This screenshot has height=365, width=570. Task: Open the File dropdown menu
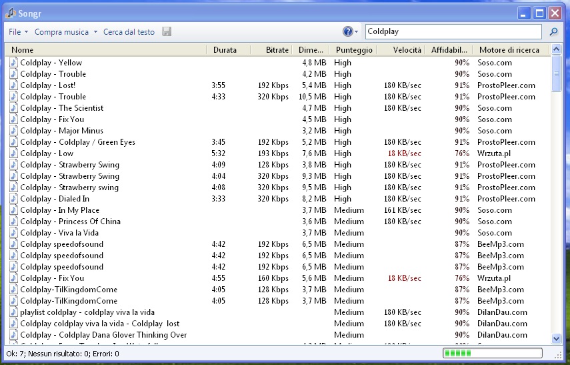coord(18,32)
